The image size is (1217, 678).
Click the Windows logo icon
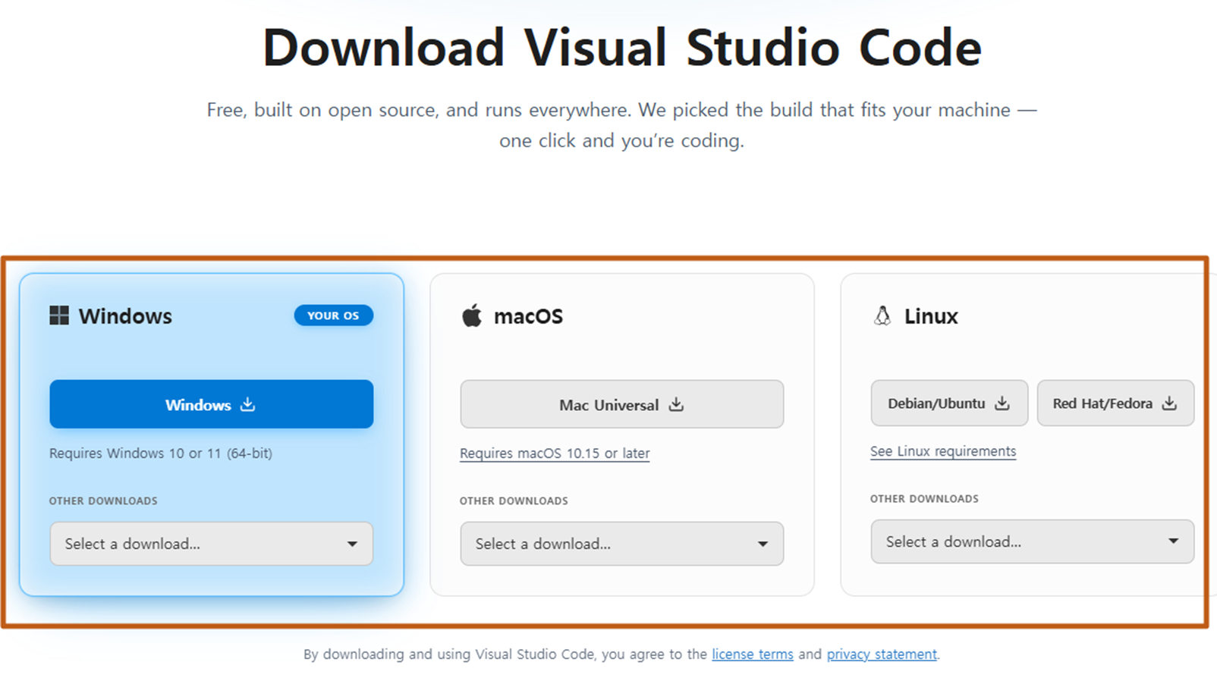(x=59, y=315)
